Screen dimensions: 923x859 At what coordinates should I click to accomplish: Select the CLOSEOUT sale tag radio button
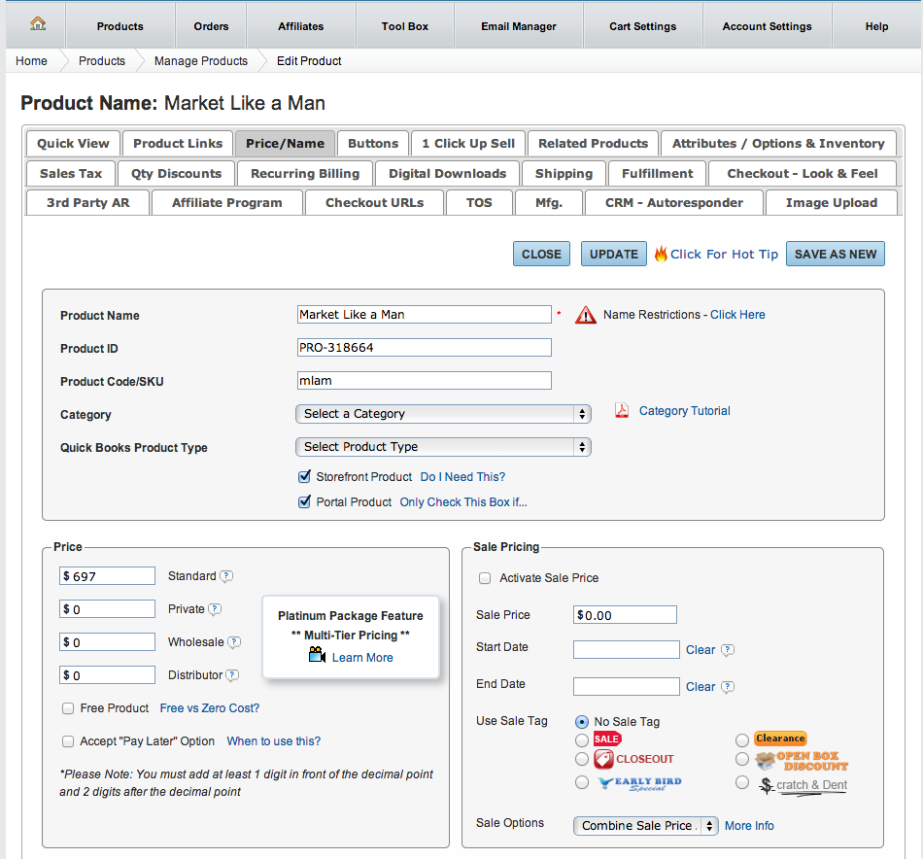582,759
